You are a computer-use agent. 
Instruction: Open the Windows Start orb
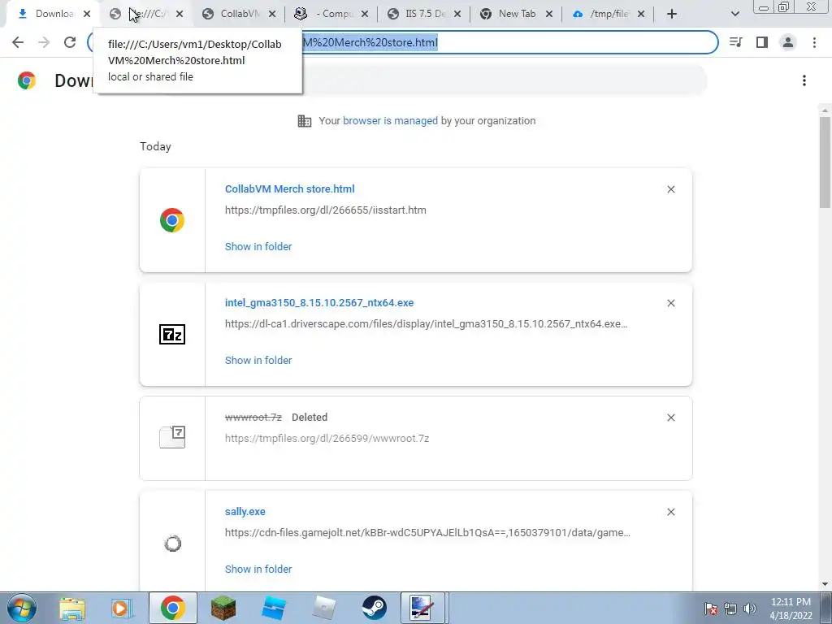pyautogui.click(x=22, y=608)
